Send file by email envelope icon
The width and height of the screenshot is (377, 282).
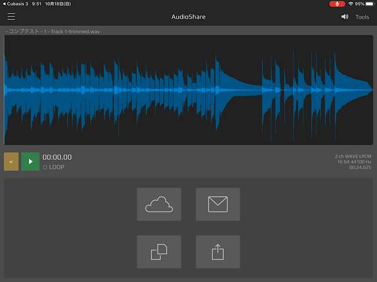pyautogui.click(x=217, y=204)
